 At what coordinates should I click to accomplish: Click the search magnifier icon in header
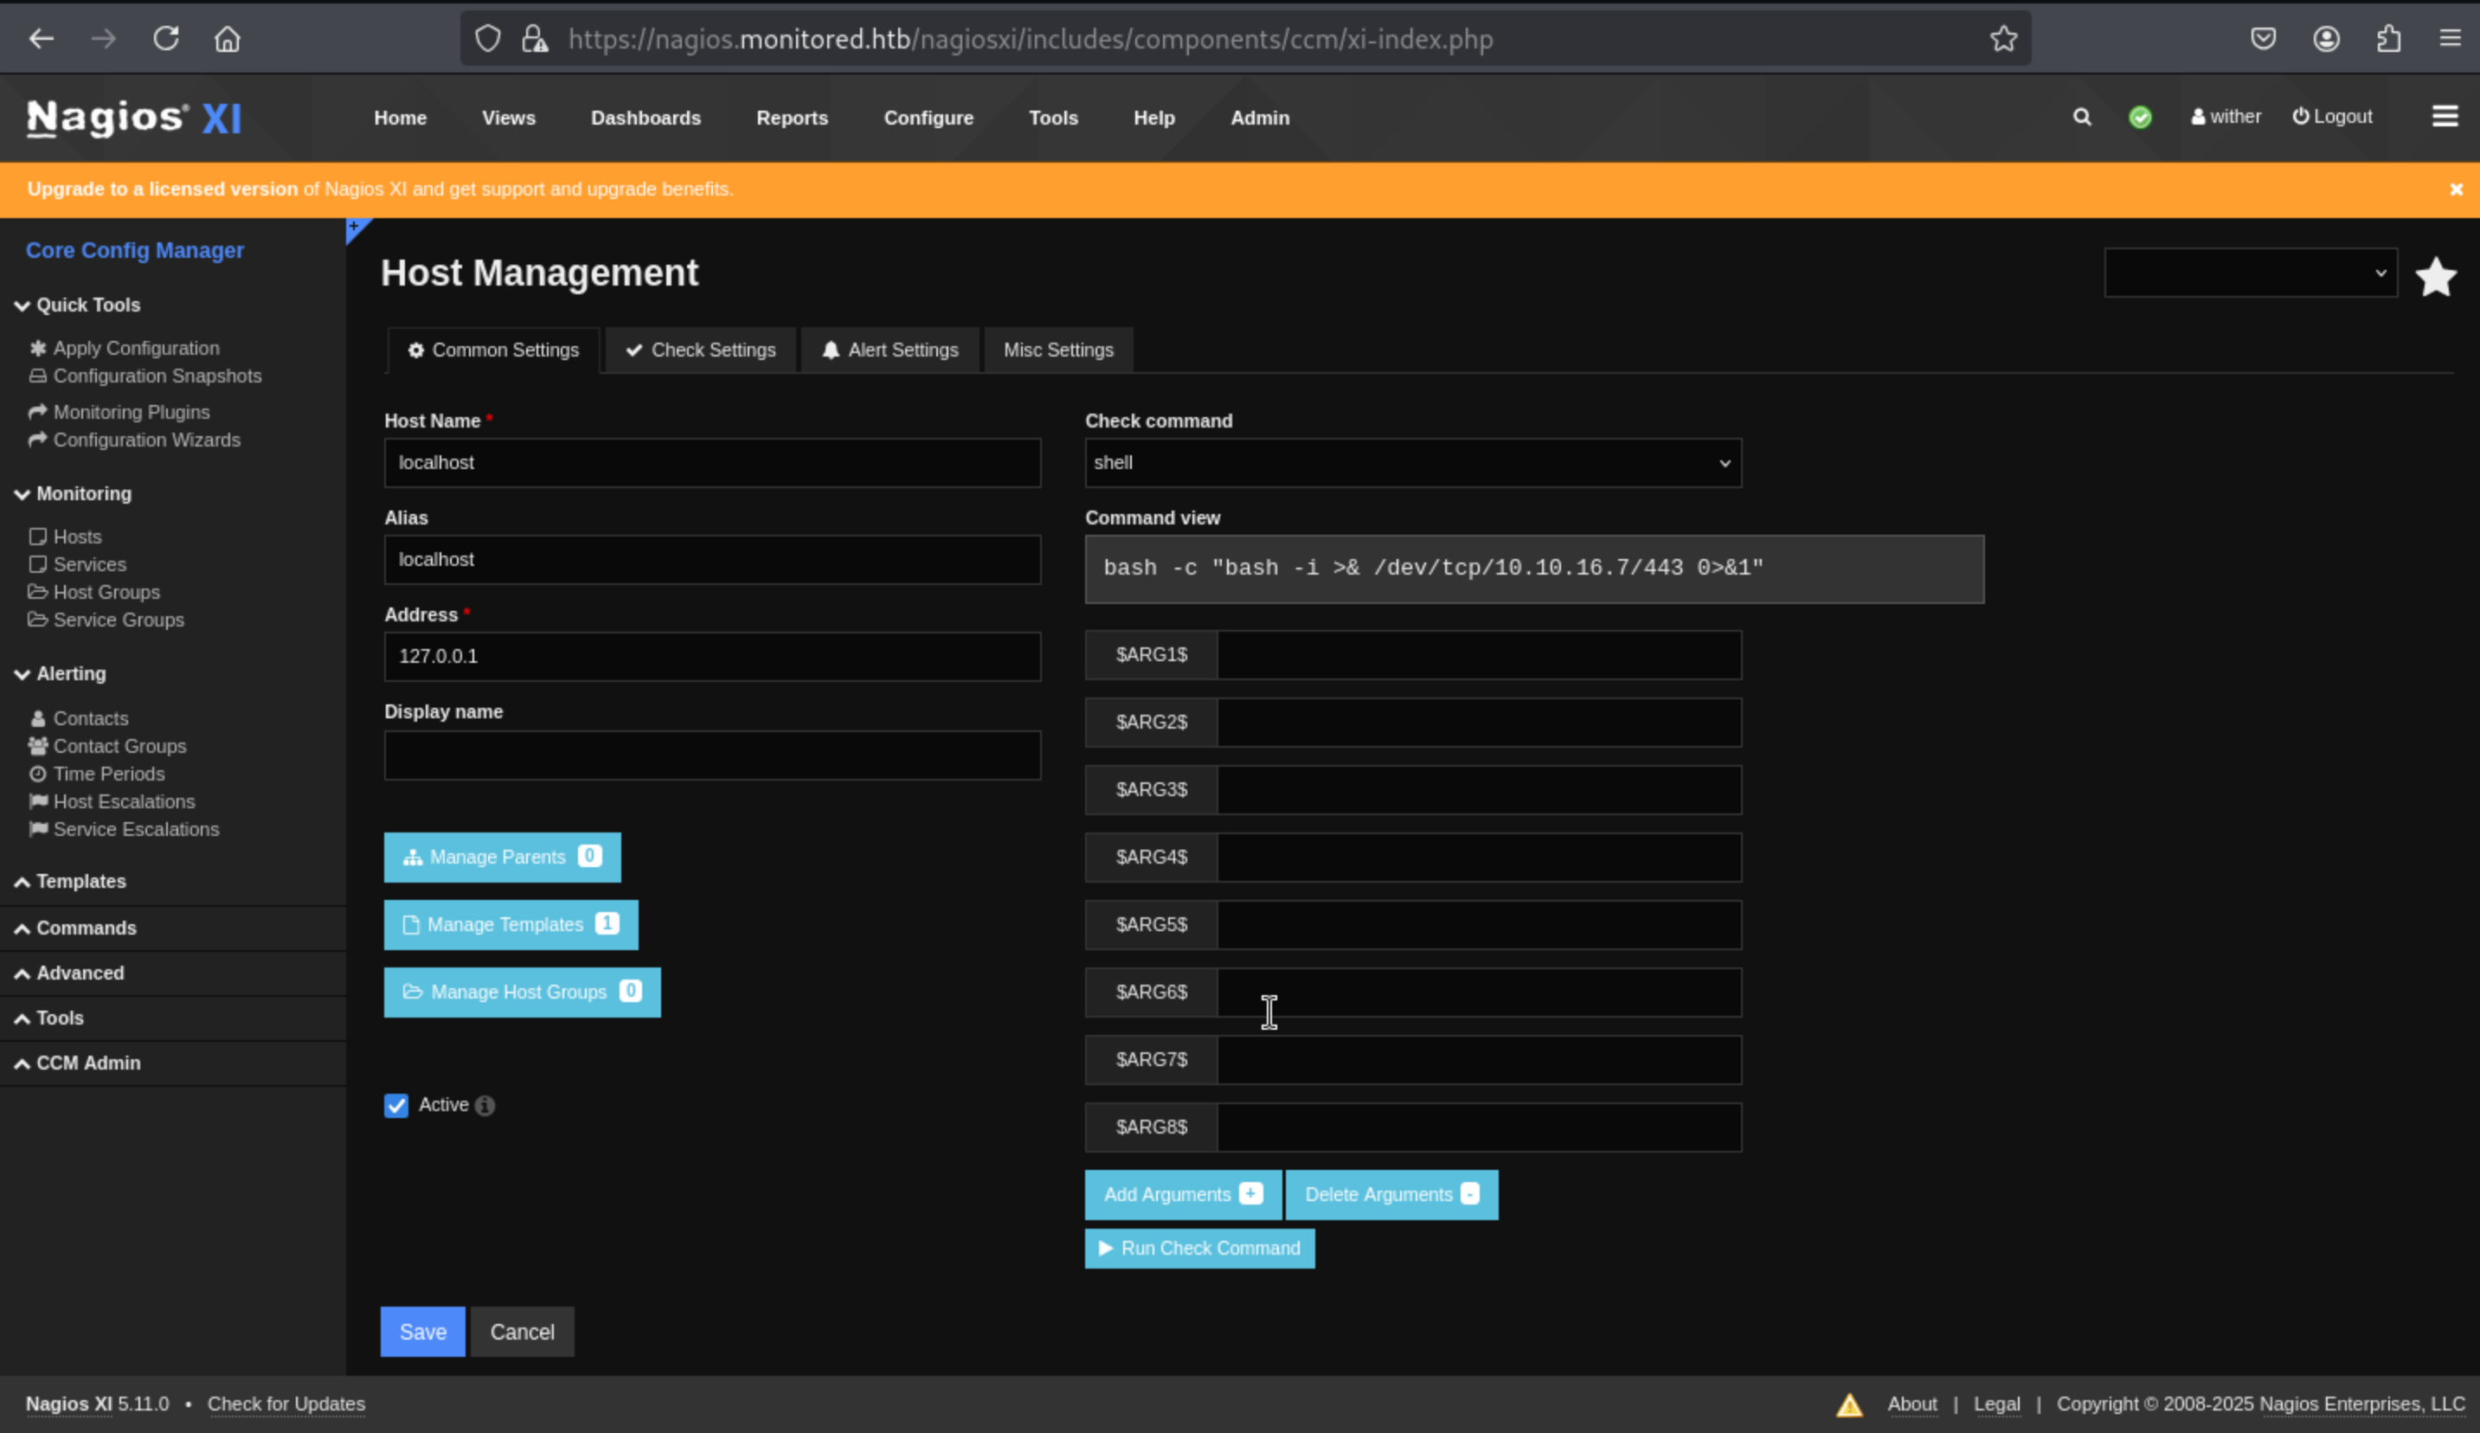(2081, 117)
